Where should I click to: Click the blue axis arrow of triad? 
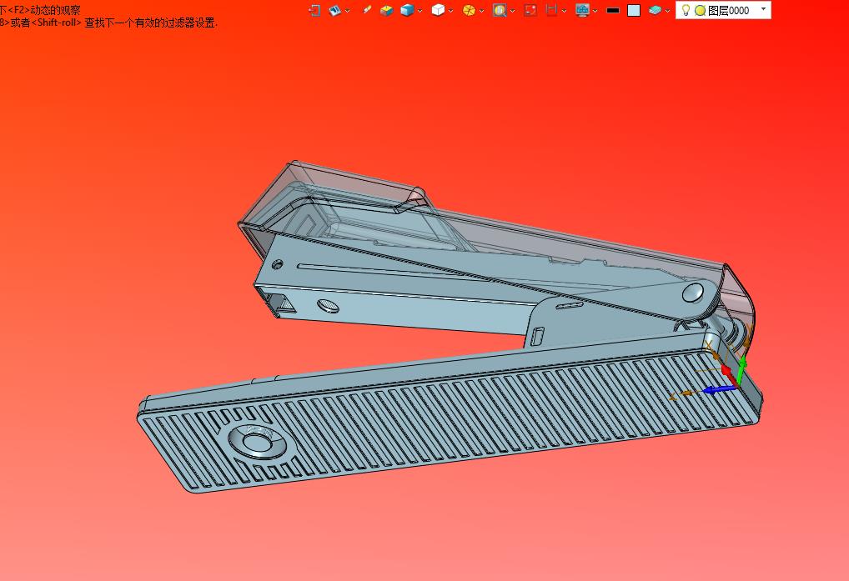point(719,389)
